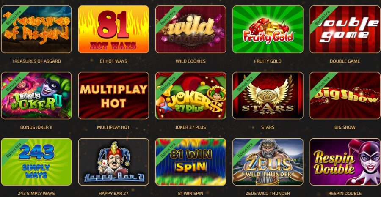Select the Wild Cookies game image

[x=191, y=29]
